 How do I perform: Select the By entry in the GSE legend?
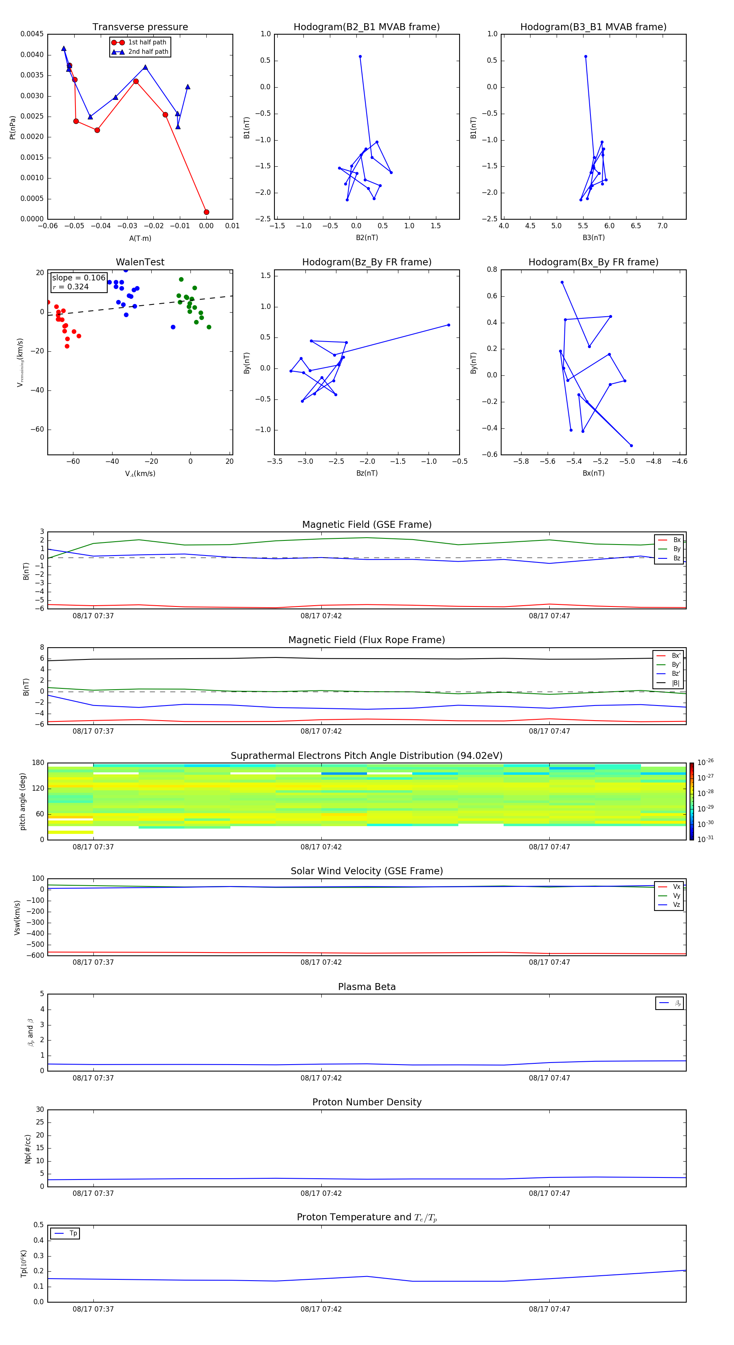669,549
